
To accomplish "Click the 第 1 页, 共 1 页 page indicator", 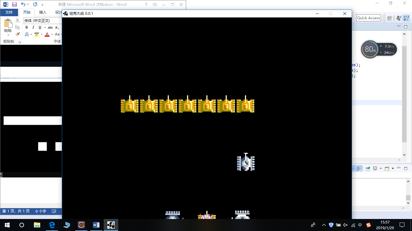I will [16, 211].
